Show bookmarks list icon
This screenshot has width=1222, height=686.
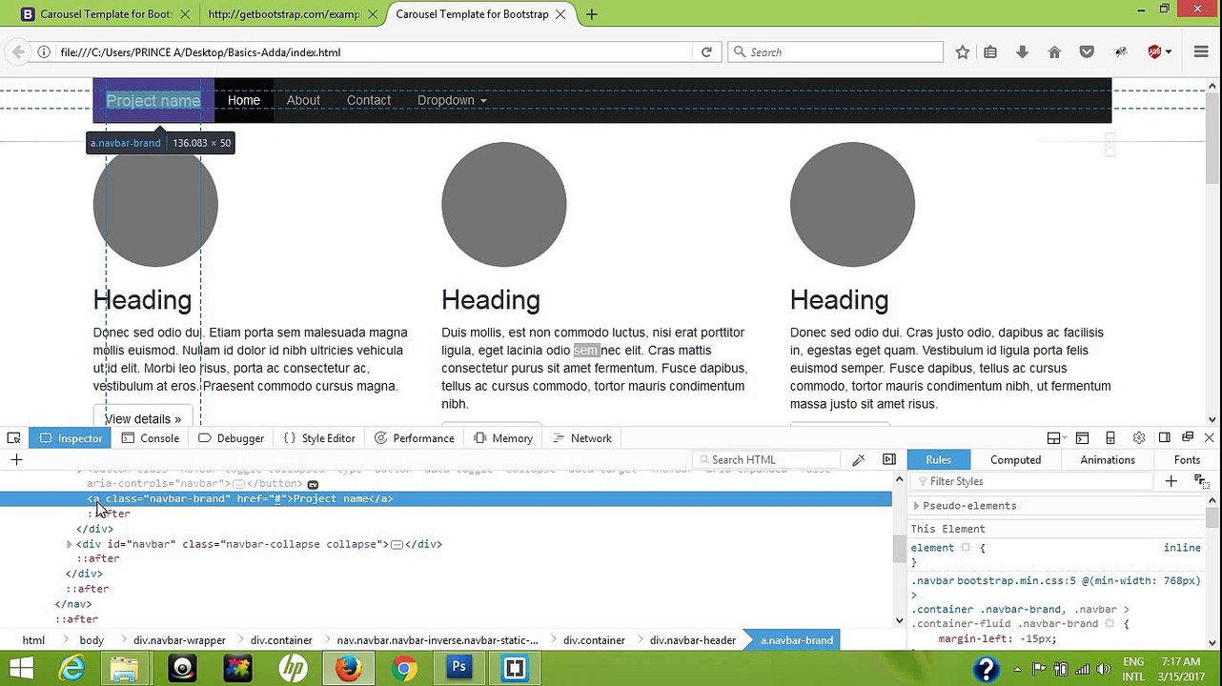click(x=990, y=52)
